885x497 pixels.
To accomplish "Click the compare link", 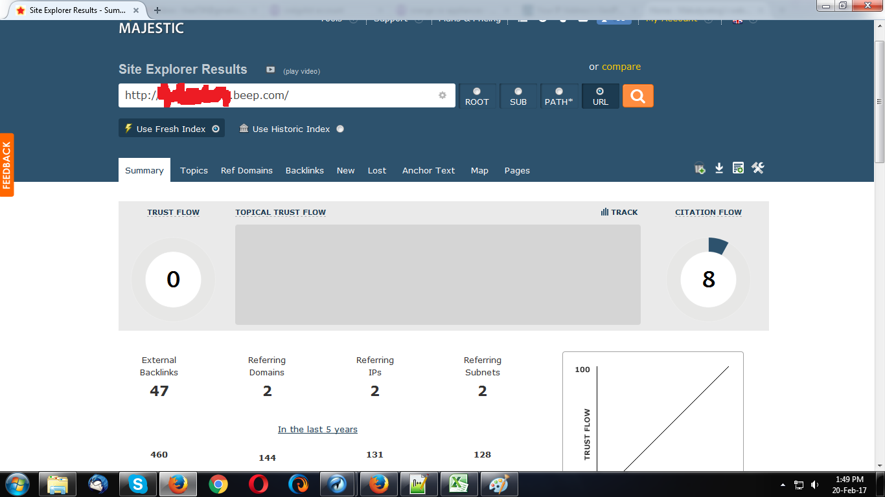I will pos(621,67).
